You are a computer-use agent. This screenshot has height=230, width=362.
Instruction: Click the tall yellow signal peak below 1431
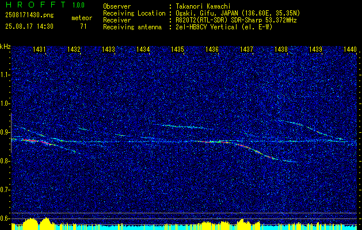[46, 223]
